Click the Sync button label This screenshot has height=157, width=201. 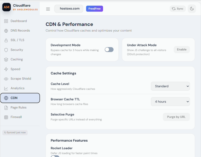pos(180,9)
